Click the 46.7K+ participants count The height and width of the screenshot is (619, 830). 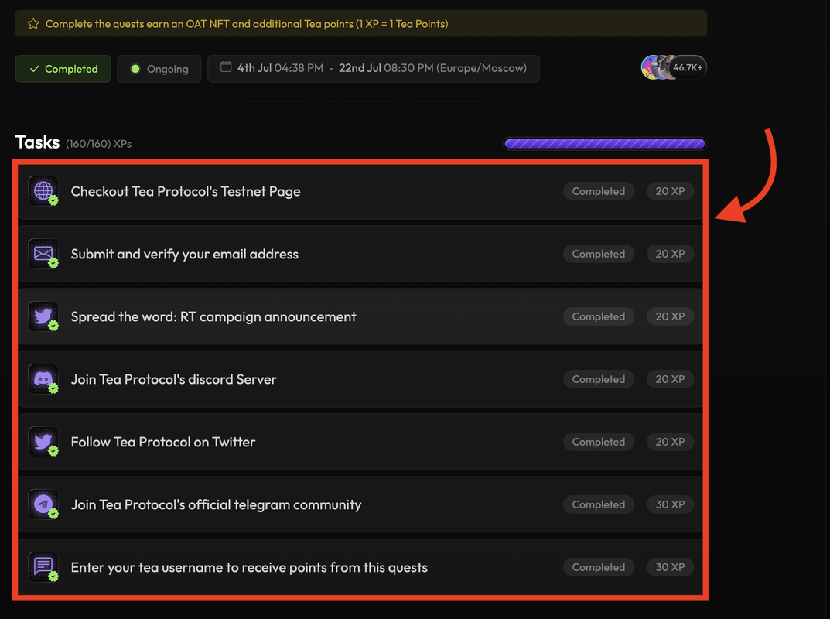point(688,68)
